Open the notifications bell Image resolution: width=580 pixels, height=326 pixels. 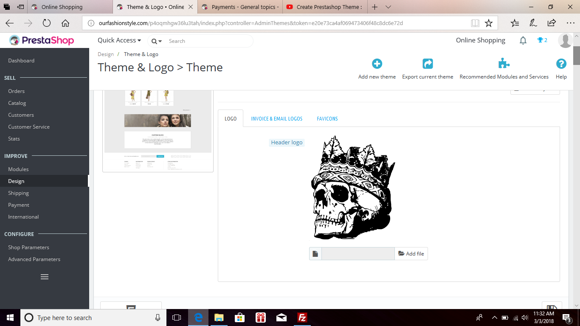(x=523, y=40)
